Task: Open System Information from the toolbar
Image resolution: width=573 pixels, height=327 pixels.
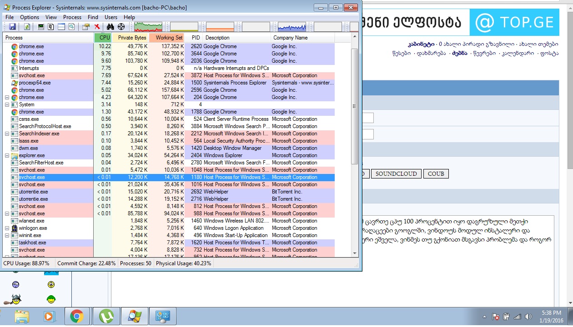Action: click(x=41, y=27)
